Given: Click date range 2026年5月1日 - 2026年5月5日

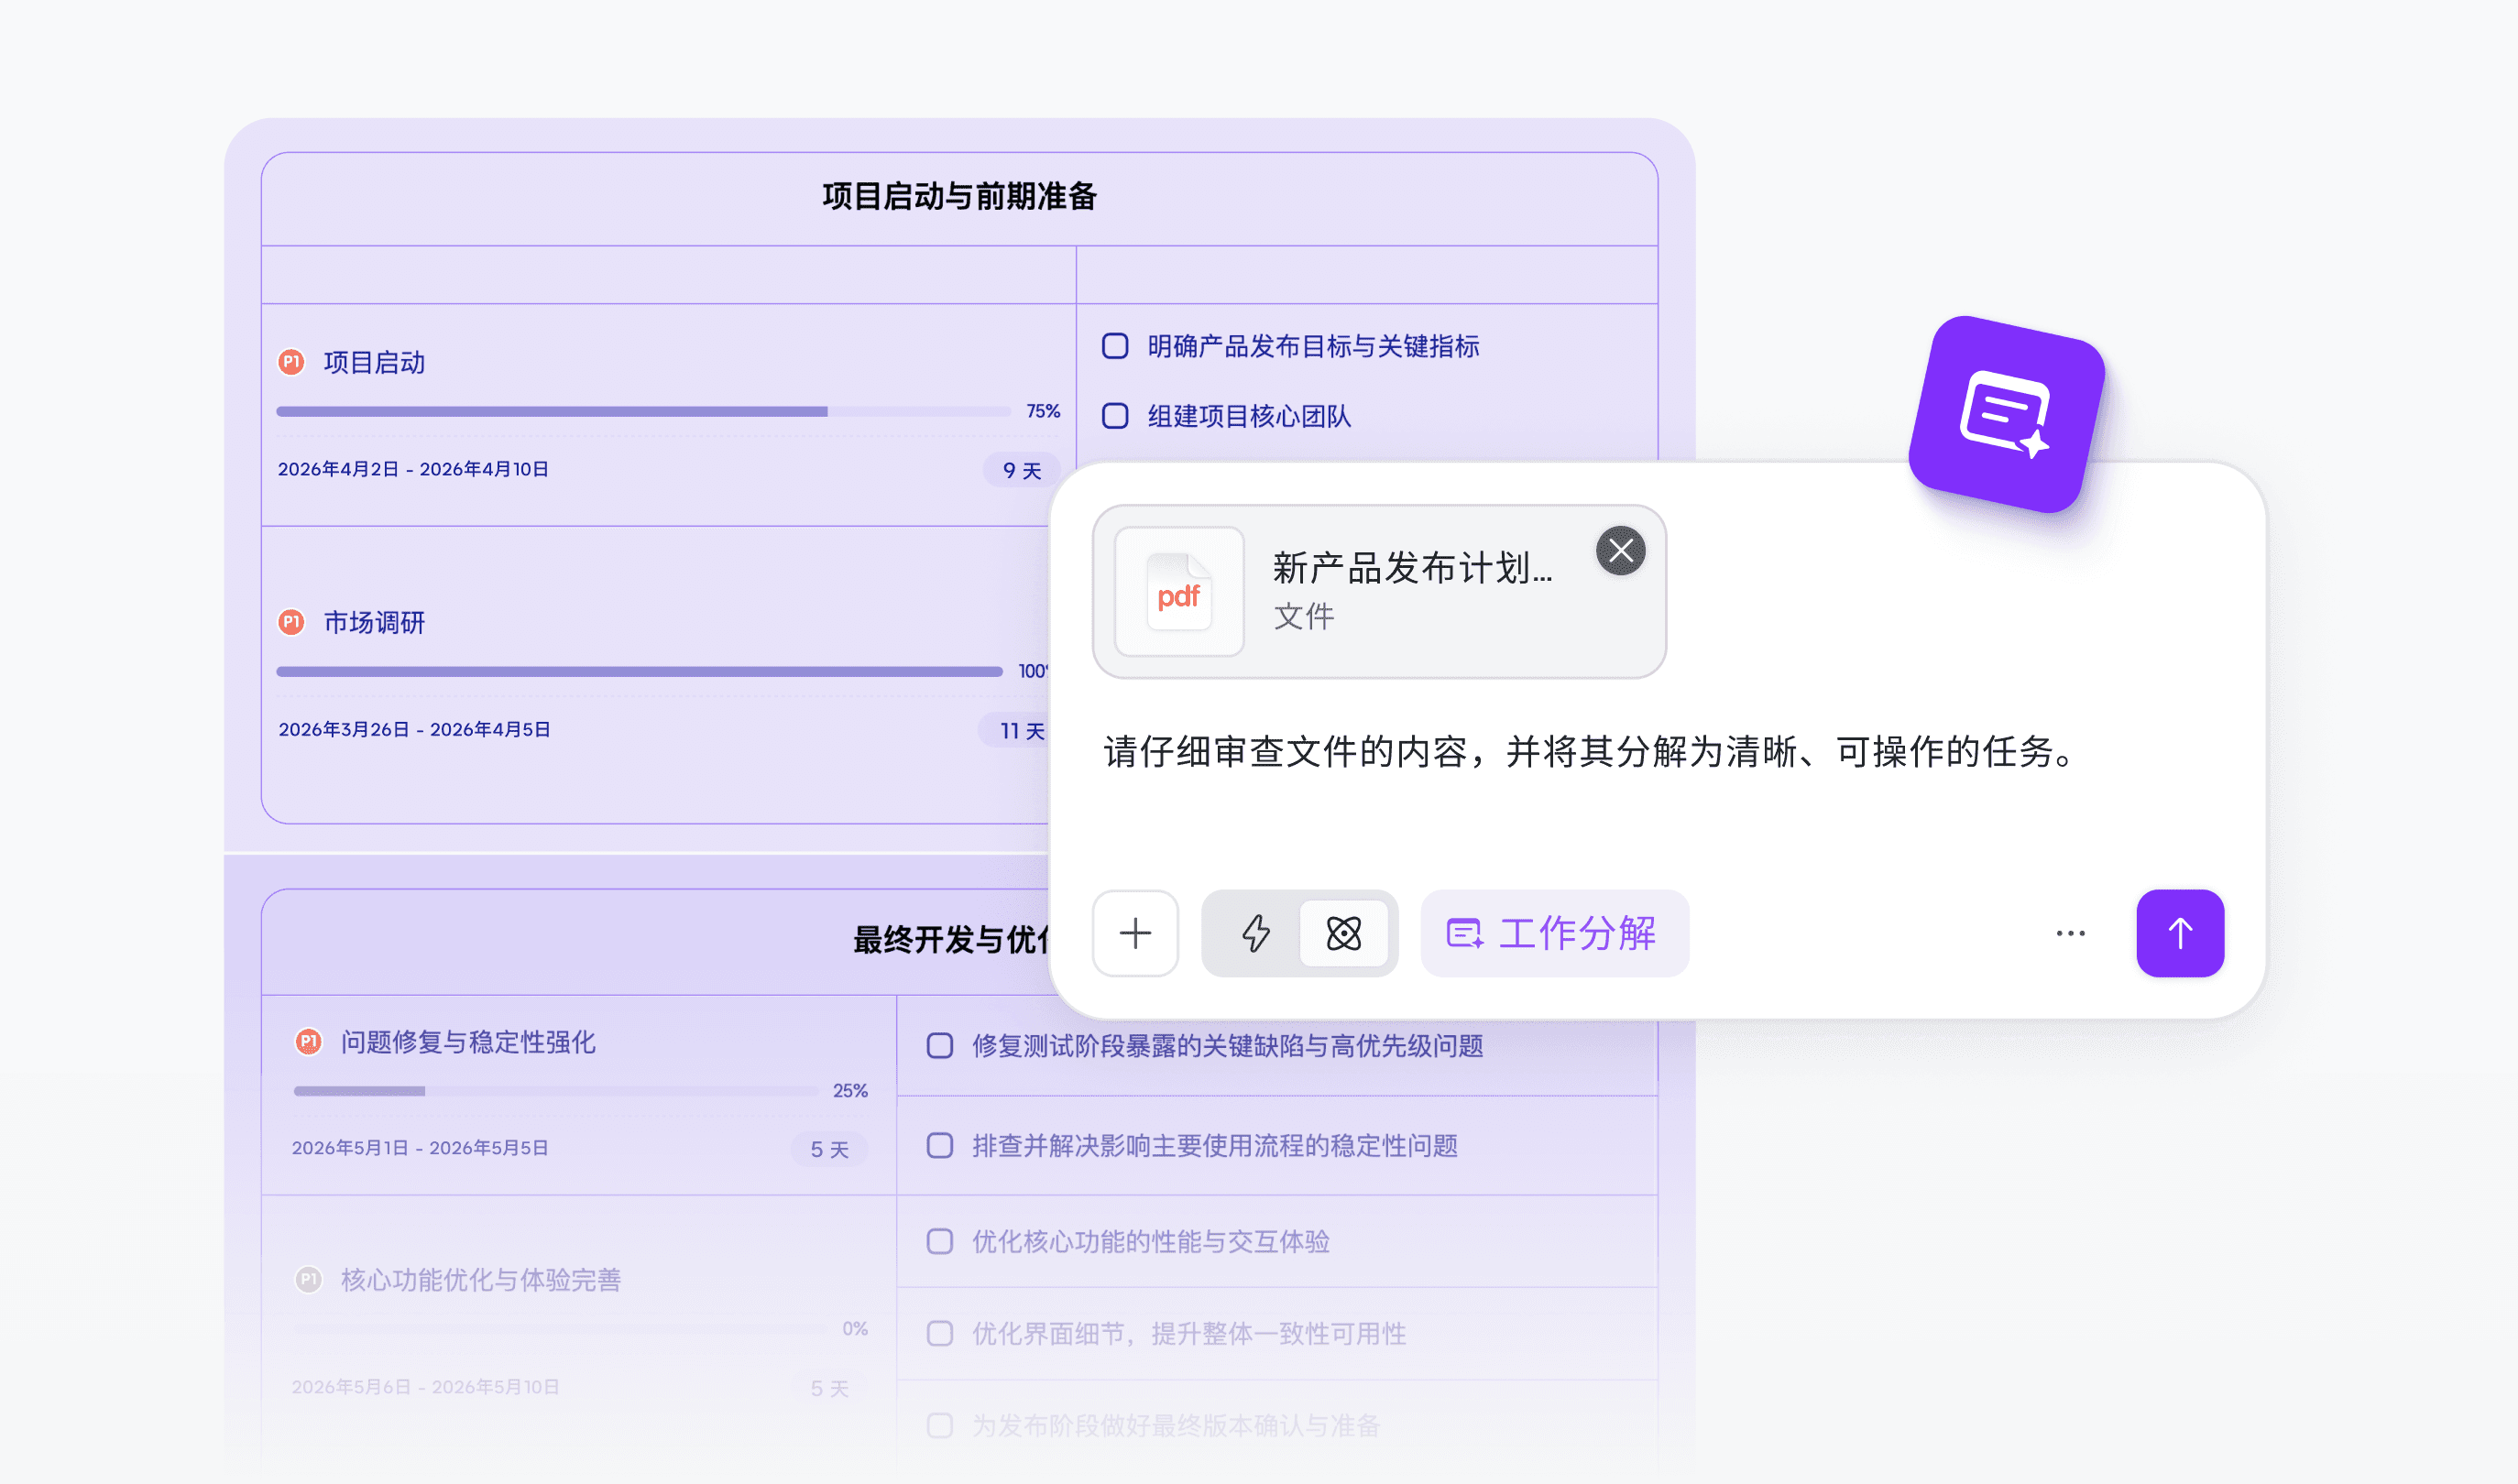Looking at the screenshot, I should (420, 1147).
